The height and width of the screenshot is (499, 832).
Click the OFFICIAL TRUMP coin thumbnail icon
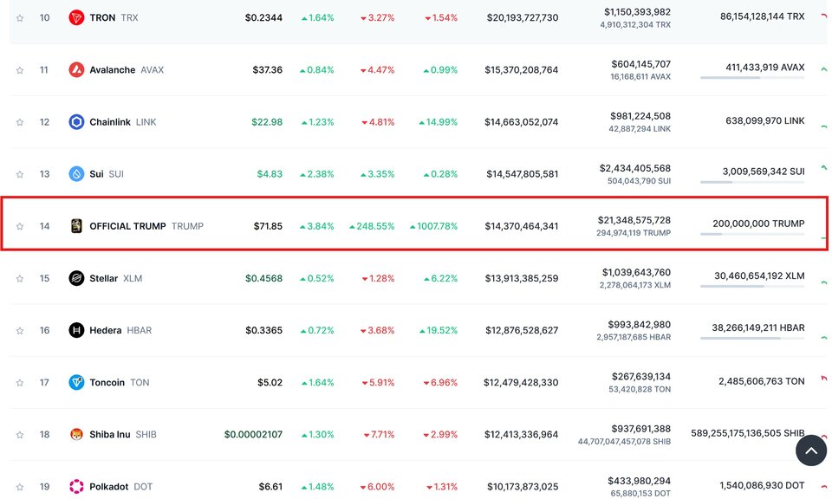(76, 226)
